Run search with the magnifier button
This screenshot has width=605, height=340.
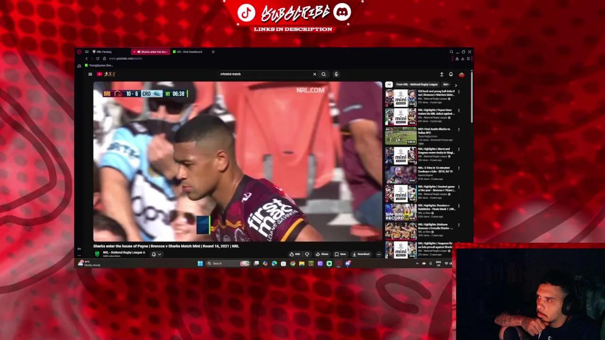pos(324,74)
